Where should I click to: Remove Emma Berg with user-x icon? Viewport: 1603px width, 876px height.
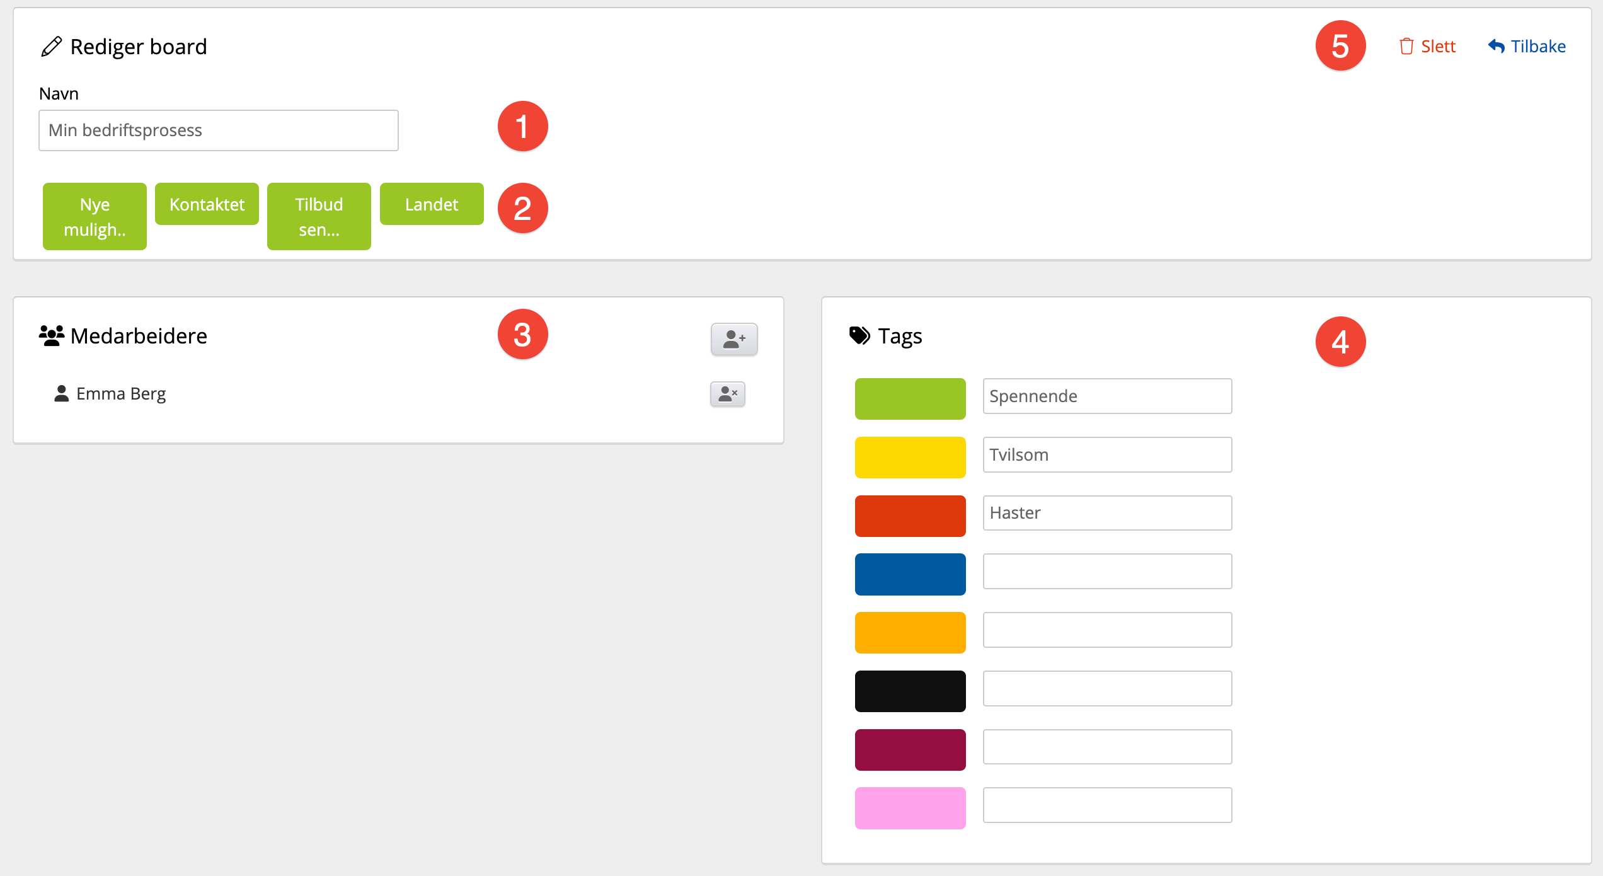coord(728,394)
